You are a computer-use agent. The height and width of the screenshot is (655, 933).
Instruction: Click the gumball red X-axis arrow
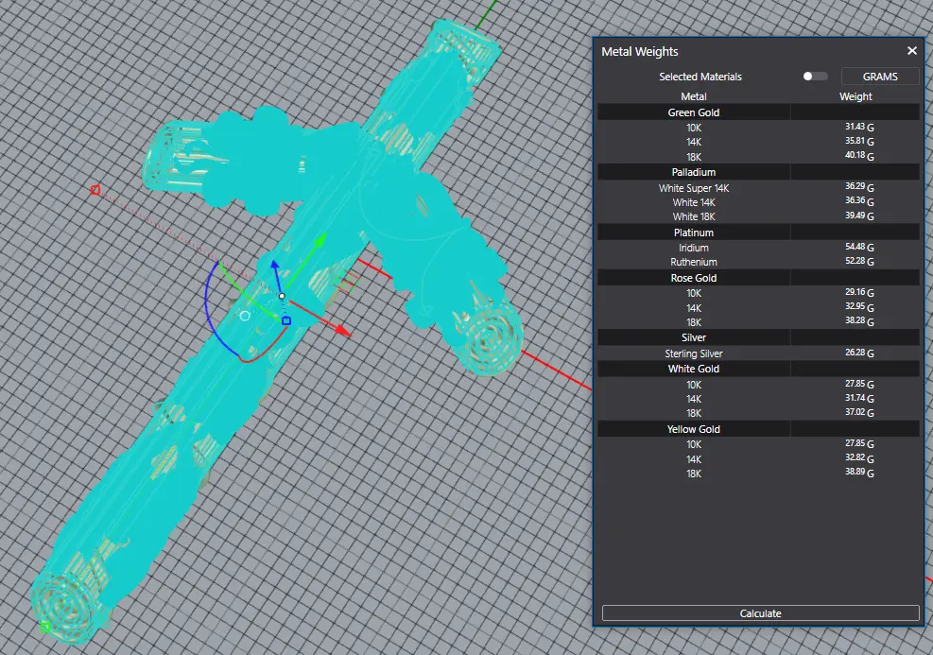coord(343,332)
